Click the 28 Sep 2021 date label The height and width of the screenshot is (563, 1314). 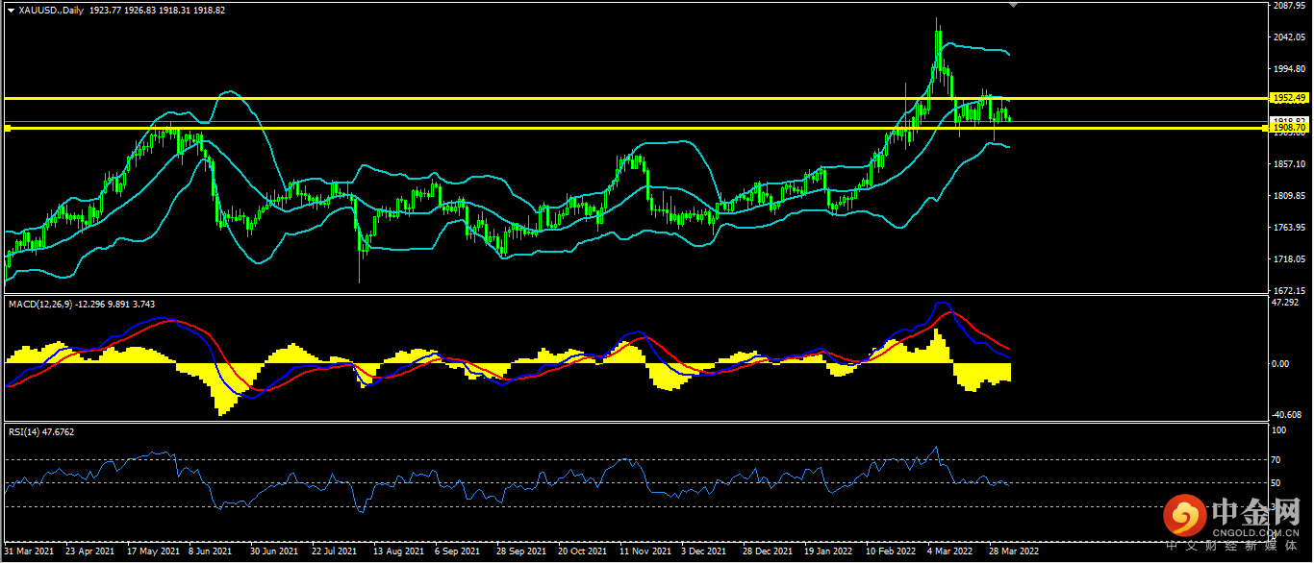click(520, 552)
